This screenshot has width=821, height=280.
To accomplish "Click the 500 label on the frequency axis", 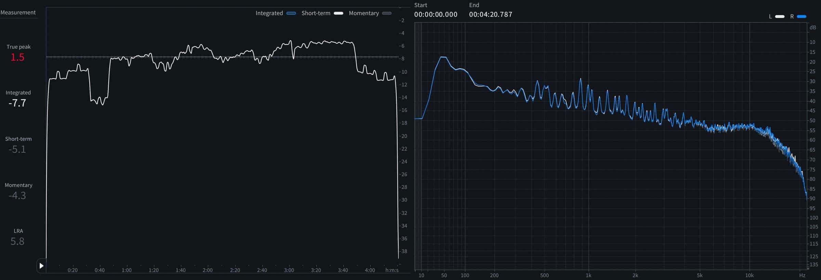I will pyautogui.click(x=544, y=275).
